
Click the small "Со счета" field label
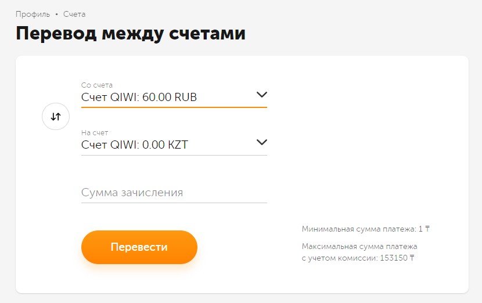tap(97, 85)
